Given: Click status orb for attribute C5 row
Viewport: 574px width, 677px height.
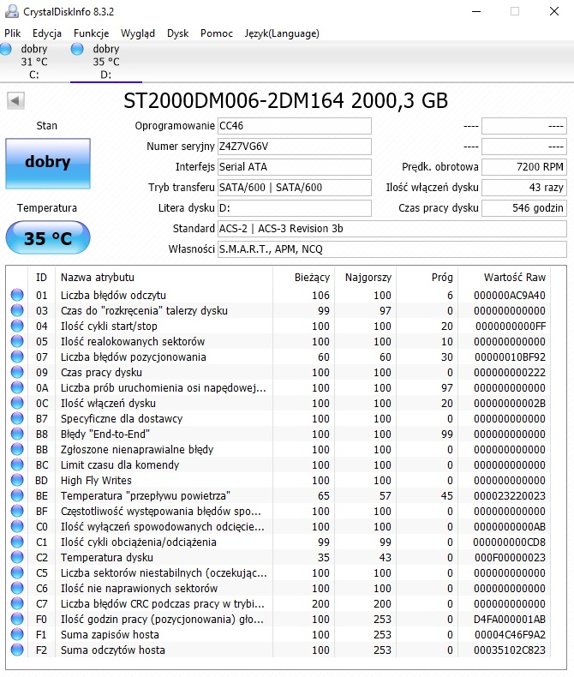Looking at the screenshot, I should coord(17,573).
